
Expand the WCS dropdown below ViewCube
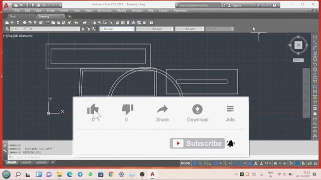tap(298, 60)
